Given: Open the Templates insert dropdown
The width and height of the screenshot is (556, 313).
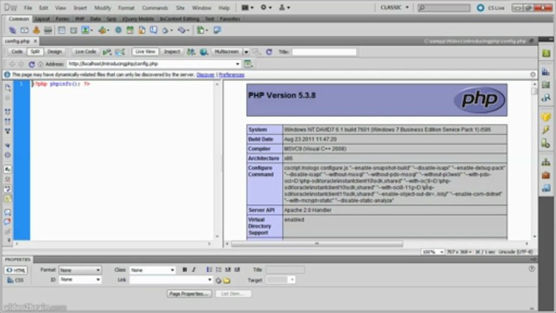Looking at the screenshot, I should coord(202,30).
